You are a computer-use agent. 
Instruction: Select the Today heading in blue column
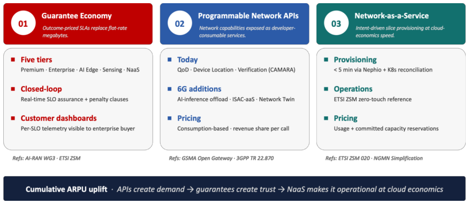click(187, 60)
